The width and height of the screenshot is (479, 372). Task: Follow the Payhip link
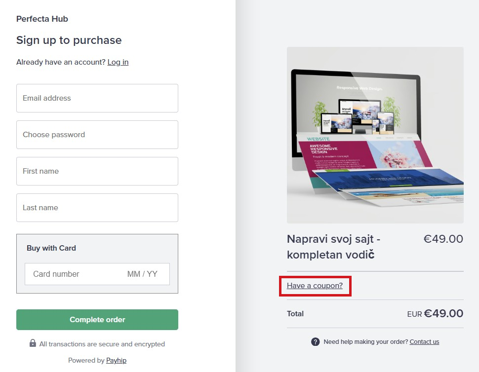[116, 361]
